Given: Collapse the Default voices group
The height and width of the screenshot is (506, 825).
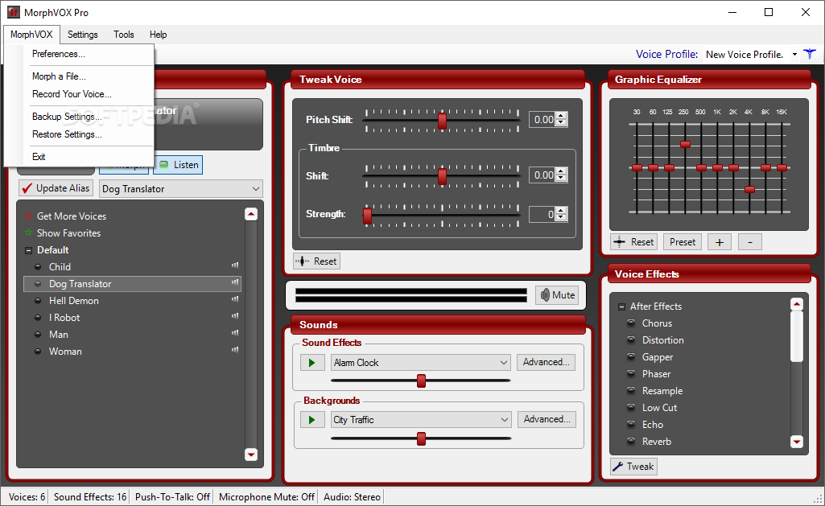Looking at the screenshot, I should click(x=28, y=250).
